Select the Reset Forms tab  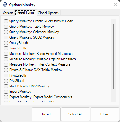[x=25, y=12]
